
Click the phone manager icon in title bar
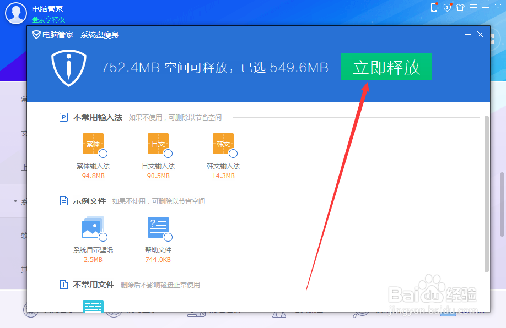point(434,7)
